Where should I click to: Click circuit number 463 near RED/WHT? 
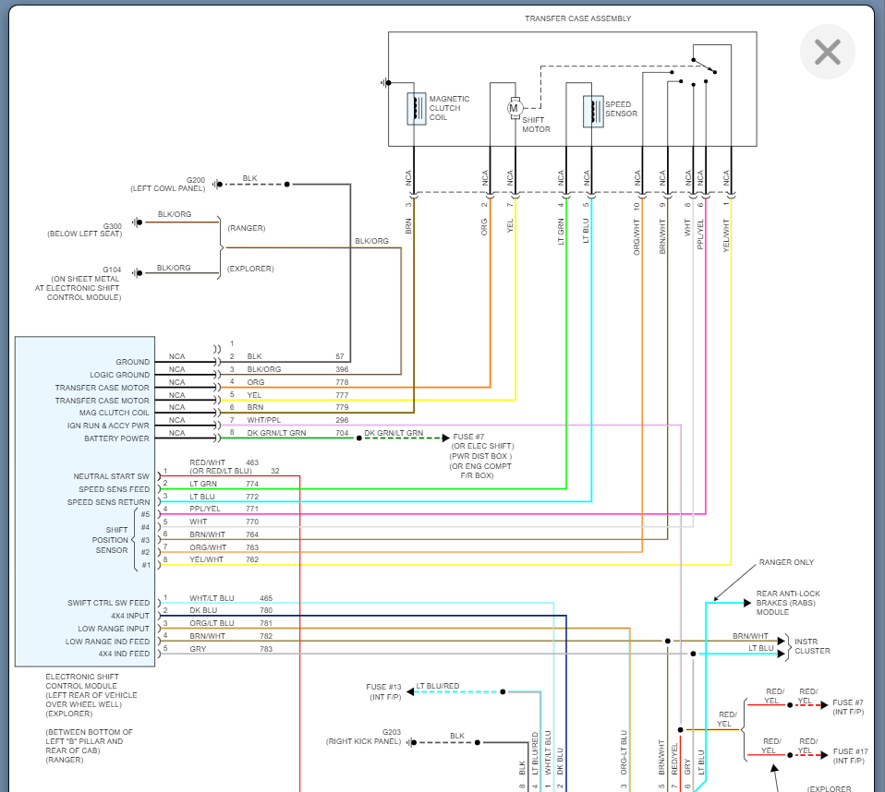(x=252, y=462)
